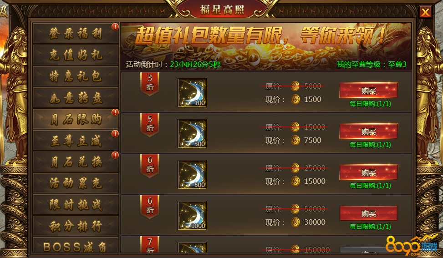Purchase the 15000 gold moonstone pack

(x=369, y=172)
